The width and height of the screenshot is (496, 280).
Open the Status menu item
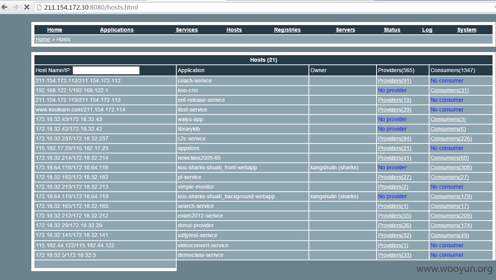pyautogui.click(x=392, y=30)
